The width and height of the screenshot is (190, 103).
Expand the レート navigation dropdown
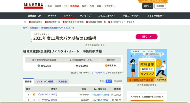click(68, 16)
